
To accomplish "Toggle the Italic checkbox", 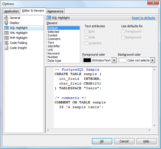I will click(x=86, y=38).
